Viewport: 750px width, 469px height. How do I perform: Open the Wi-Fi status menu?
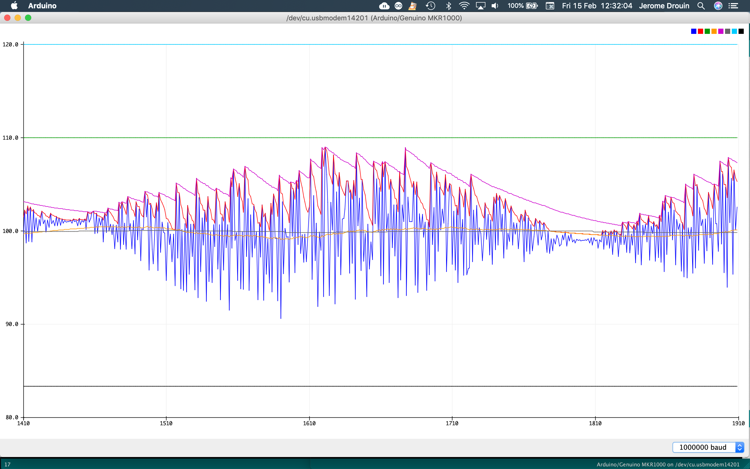464,5
